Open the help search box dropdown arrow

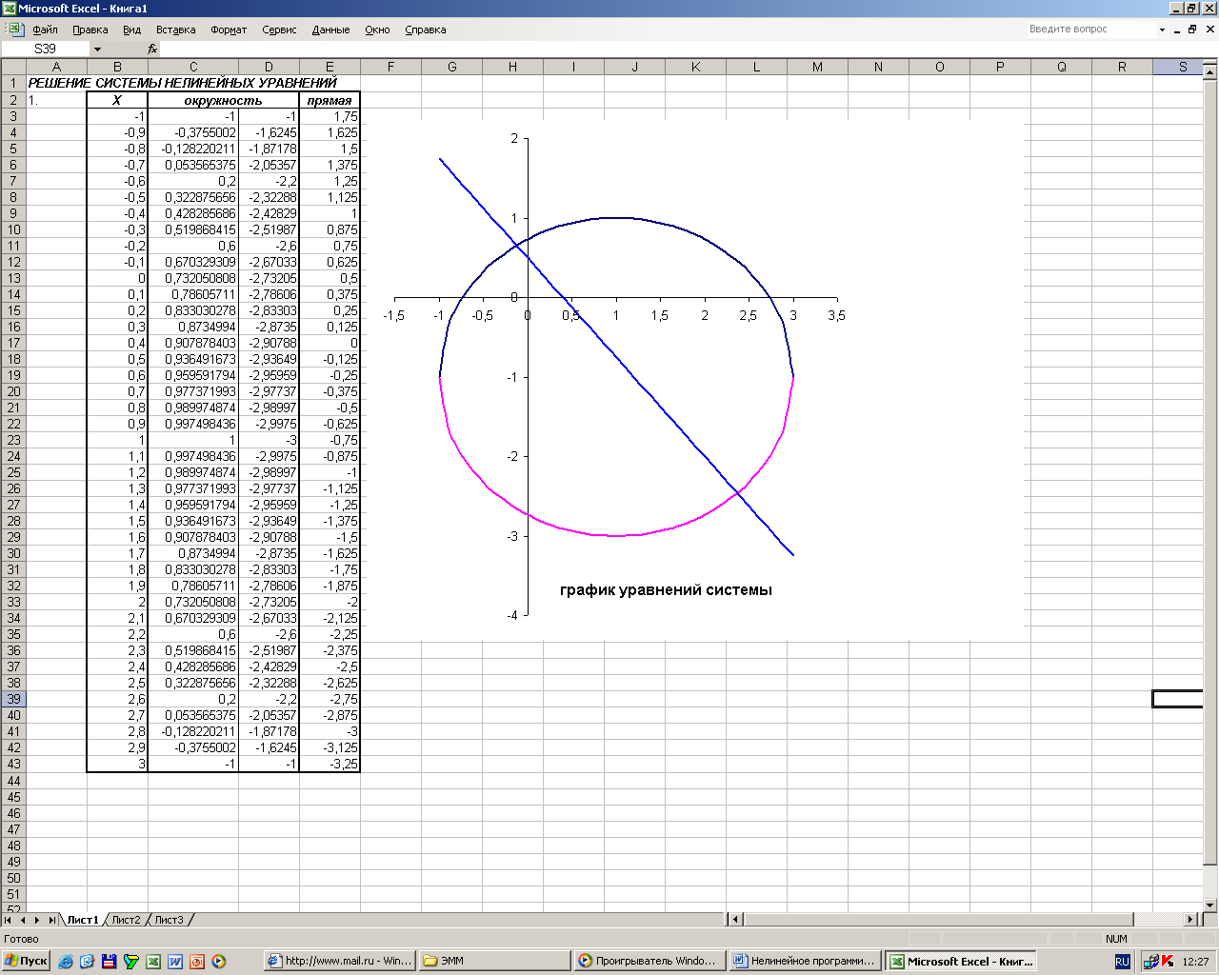(x=1162, y=30)
